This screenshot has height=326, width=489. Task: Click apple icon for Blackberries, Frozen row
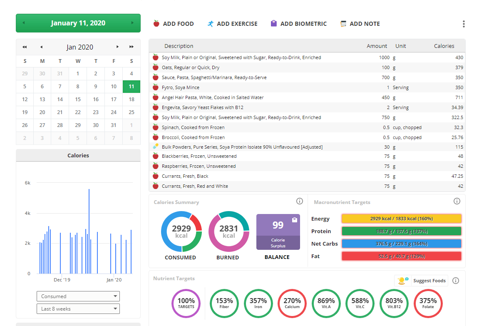click(155, 156)
